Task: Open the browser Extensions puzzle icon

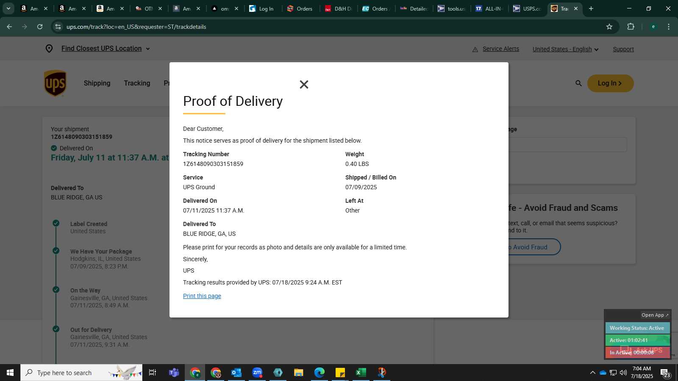Action: 631,27
